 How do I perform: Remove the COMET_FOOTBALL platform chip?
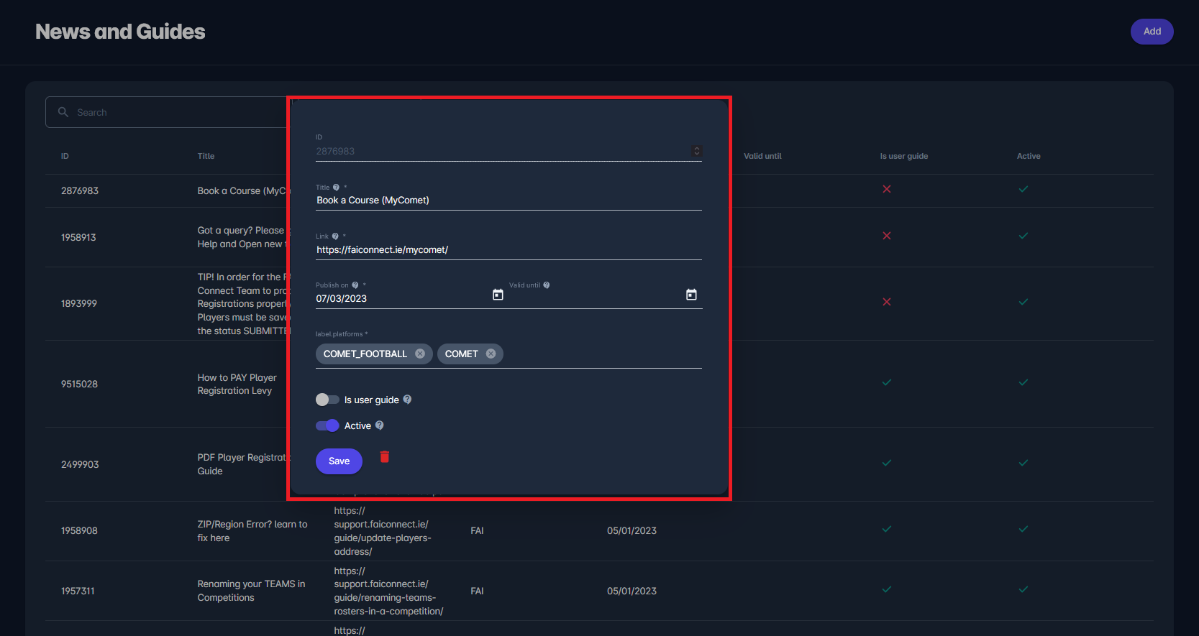420,354
